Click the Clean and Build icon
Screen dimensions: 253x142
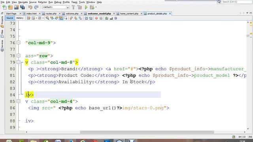click(79, 7)
